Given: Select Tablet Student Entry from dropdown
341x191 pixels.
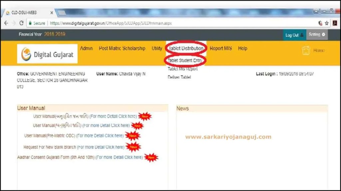Looking at the screenshot, I should (x=185, y=60).
